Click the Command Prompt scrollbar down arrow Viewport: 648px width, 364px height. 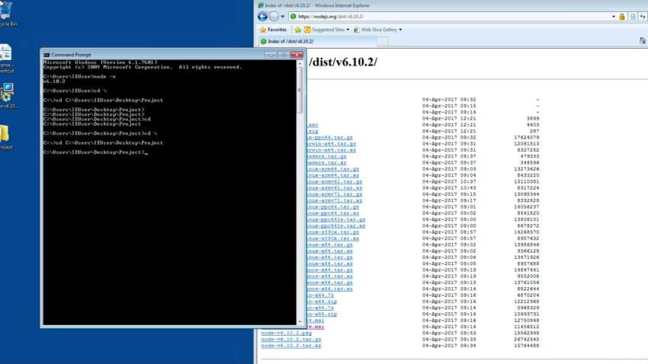point(300,321)
